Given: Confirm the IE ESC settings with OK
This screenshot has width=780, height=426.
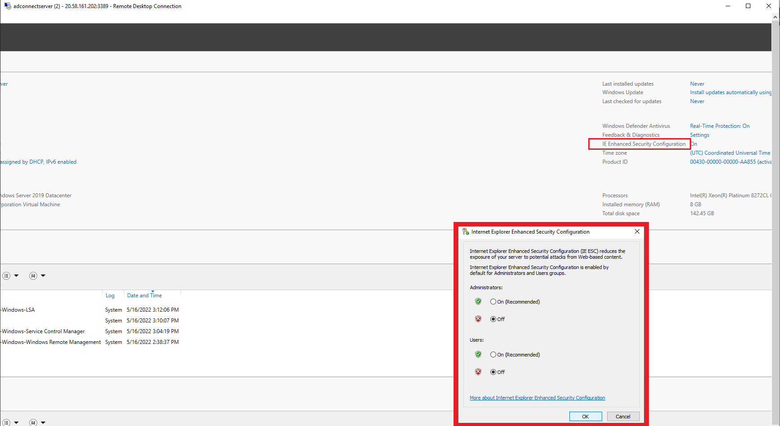Looking at the screenshot, I should tap(585, 416).
